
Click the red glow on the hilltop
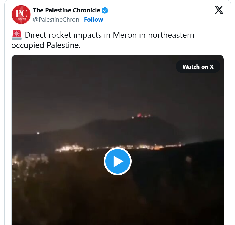click(139, 115)
